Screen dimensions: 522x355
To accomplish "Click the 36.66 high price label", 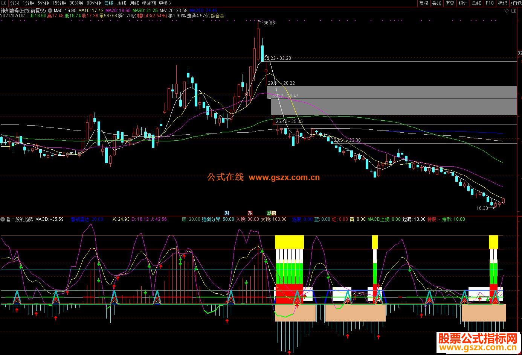I will pos(269,23).
